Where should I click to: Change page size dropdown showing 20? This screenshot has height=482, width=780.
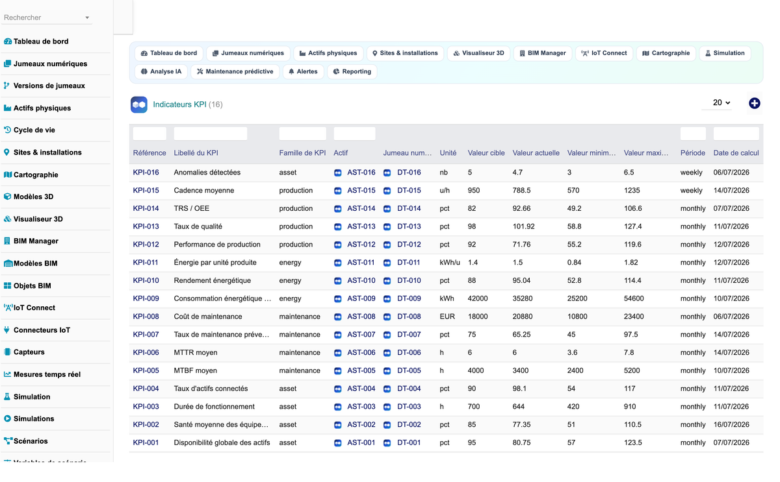pyautogui.click(x=717, y=102)
